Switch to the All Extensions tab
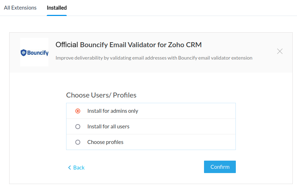297x189 pixels. pyautogui.click(x=20, y=8)
